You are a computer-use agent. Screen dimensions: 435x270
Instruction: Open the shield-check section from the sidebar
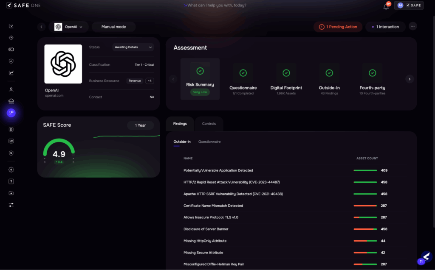(11, 61)
